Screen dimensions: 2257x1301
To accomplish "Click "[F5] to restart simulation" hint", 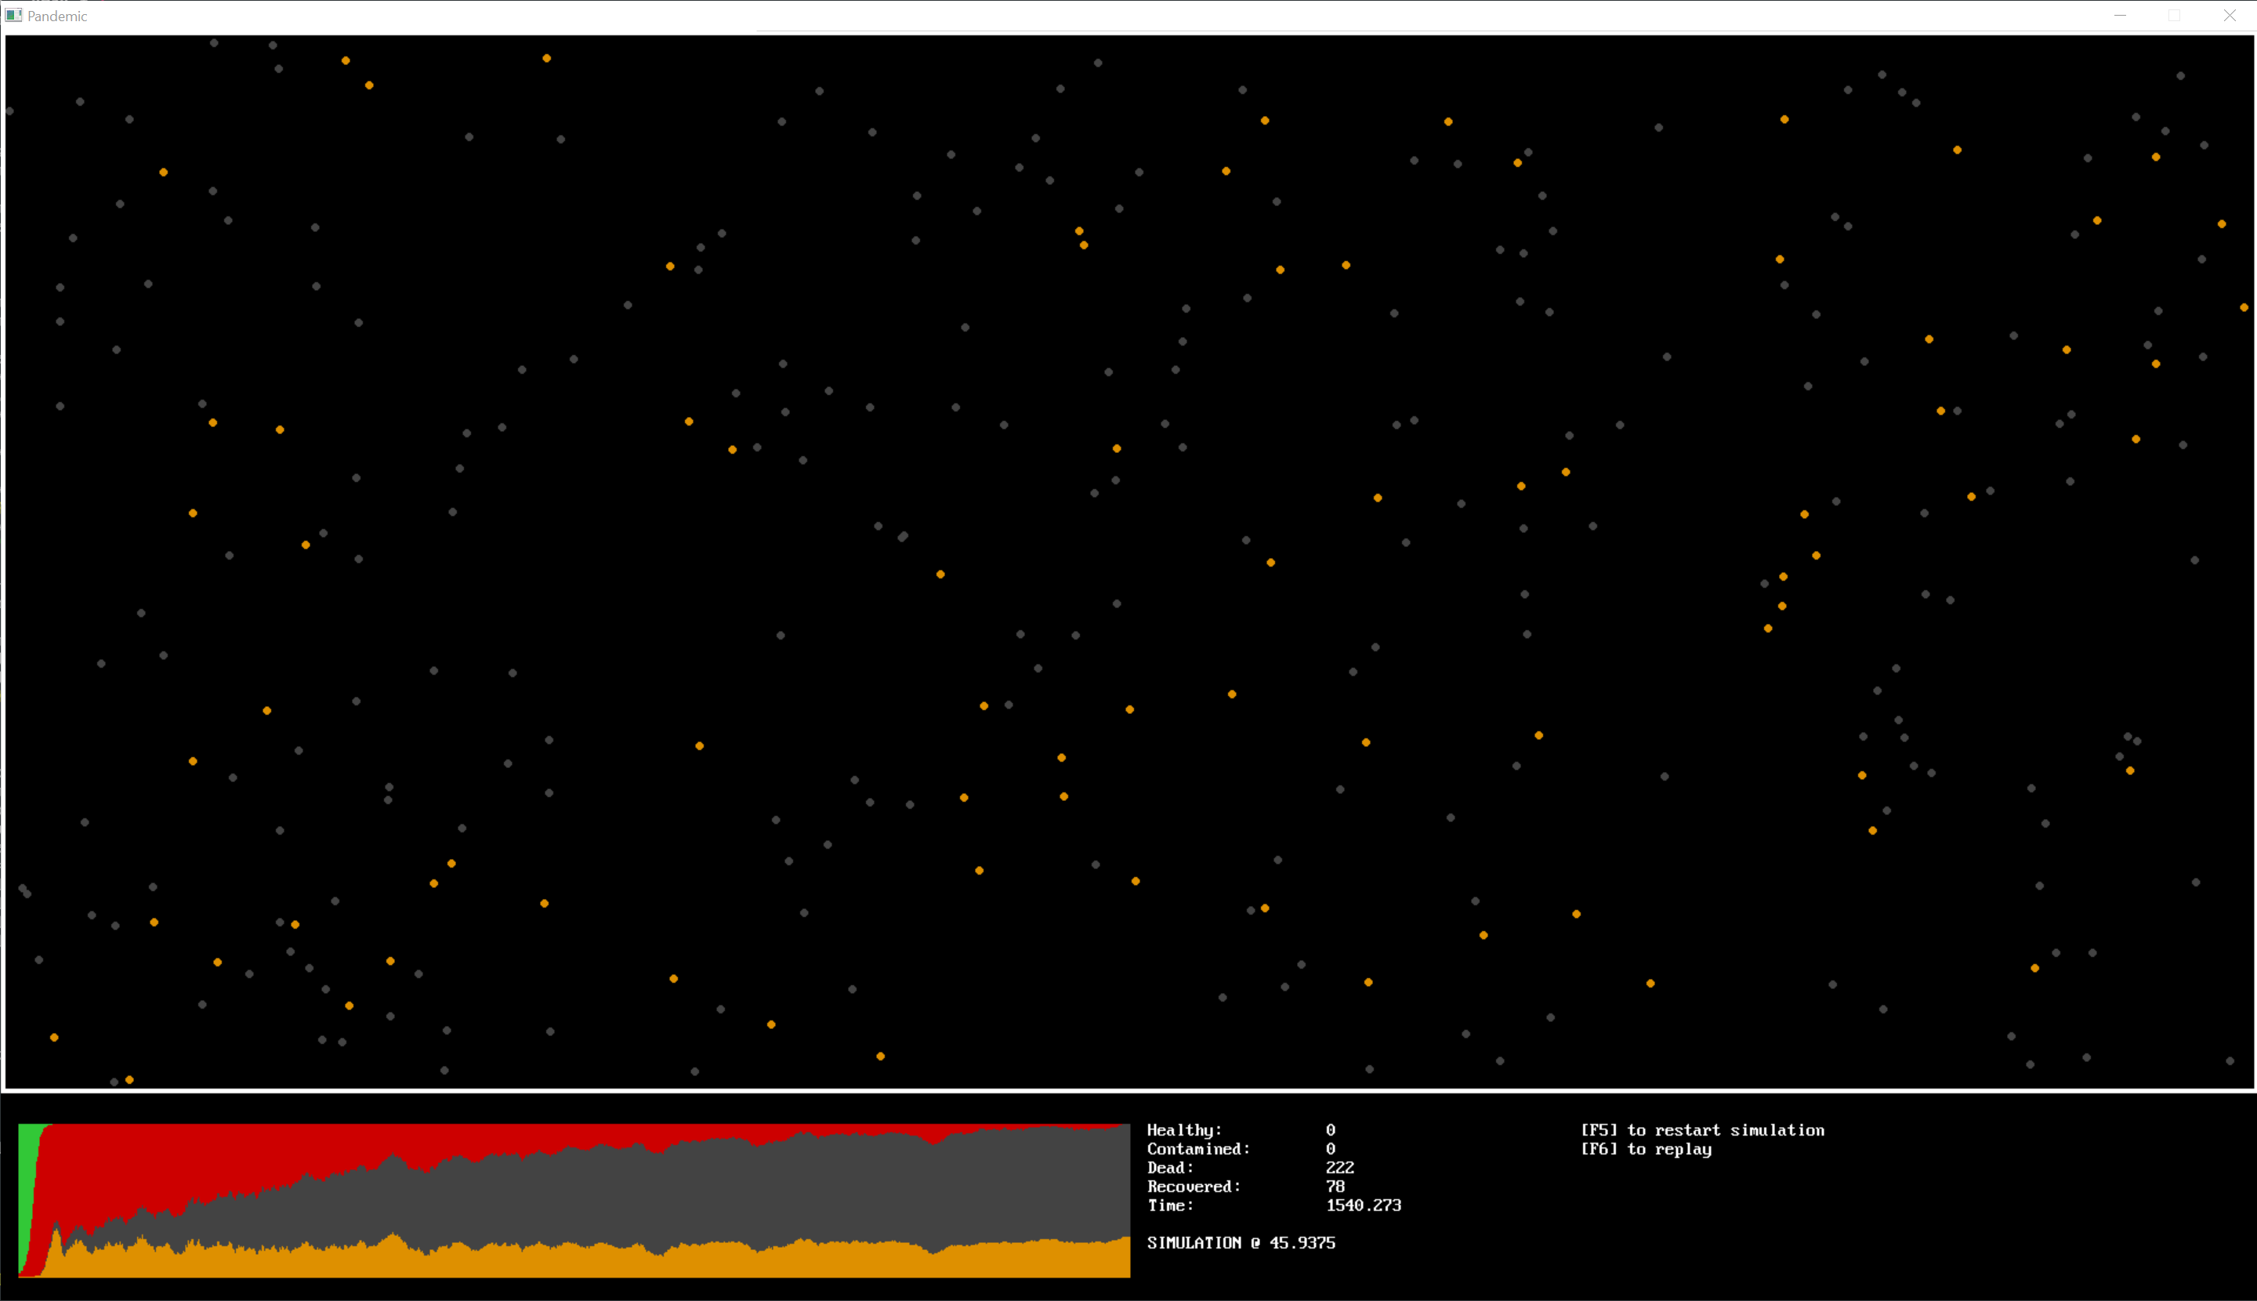I will [1702, 1130].
